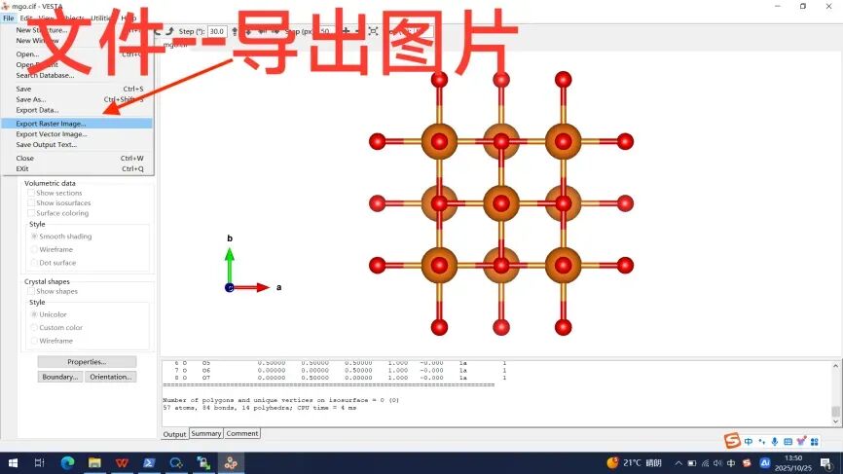Click the VESTA taskbar icon
Viewport: 843px width, 474px height.
(x=231, y=462)
